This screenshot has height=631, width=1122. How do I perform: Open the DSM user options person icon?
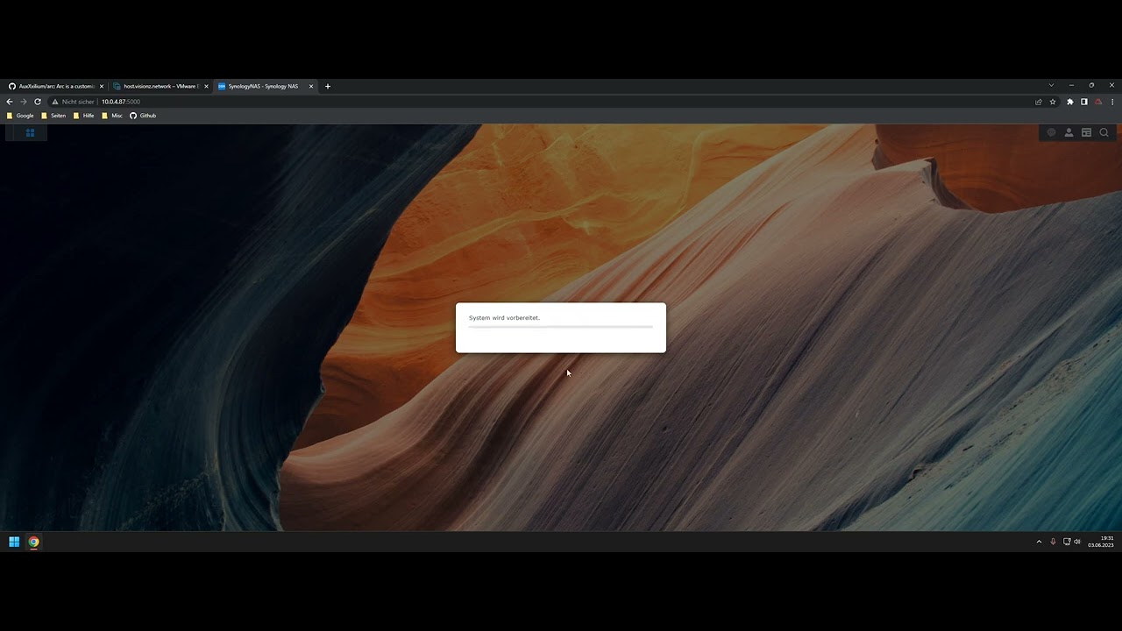[1069, 133]
